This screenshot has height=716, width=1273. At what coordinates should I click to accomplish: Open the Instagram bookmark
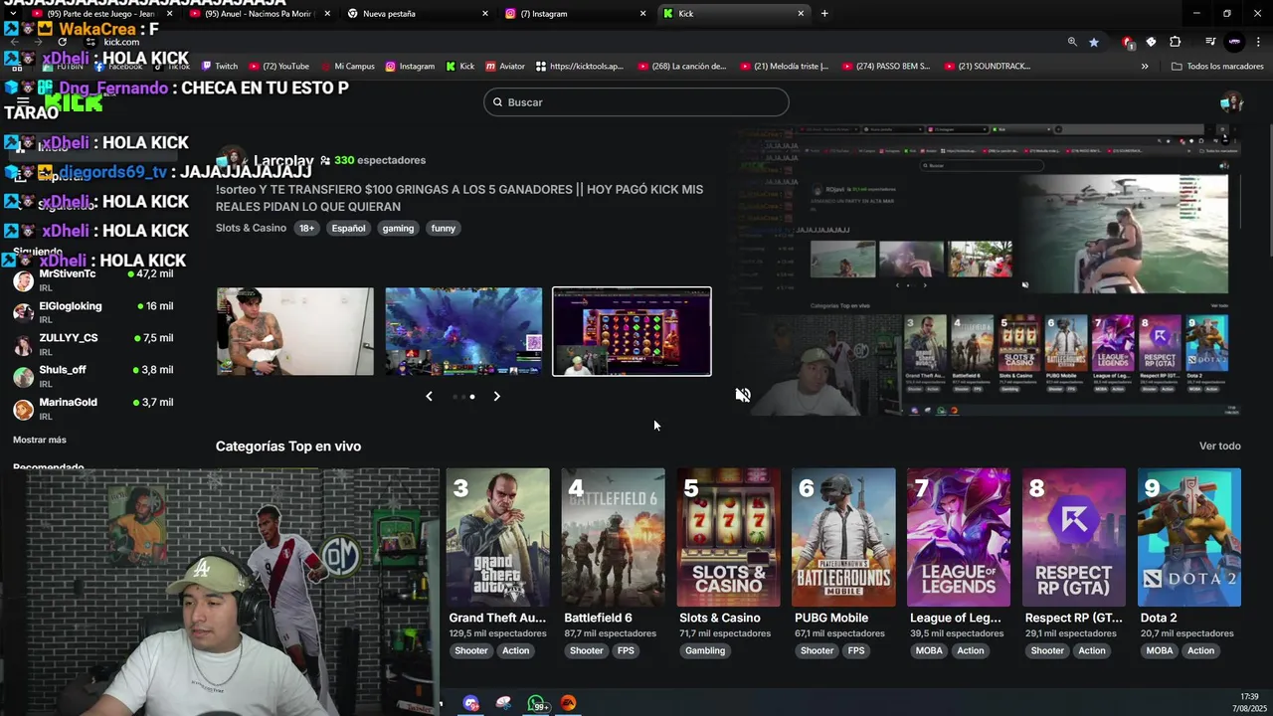(x=410, y=67)
